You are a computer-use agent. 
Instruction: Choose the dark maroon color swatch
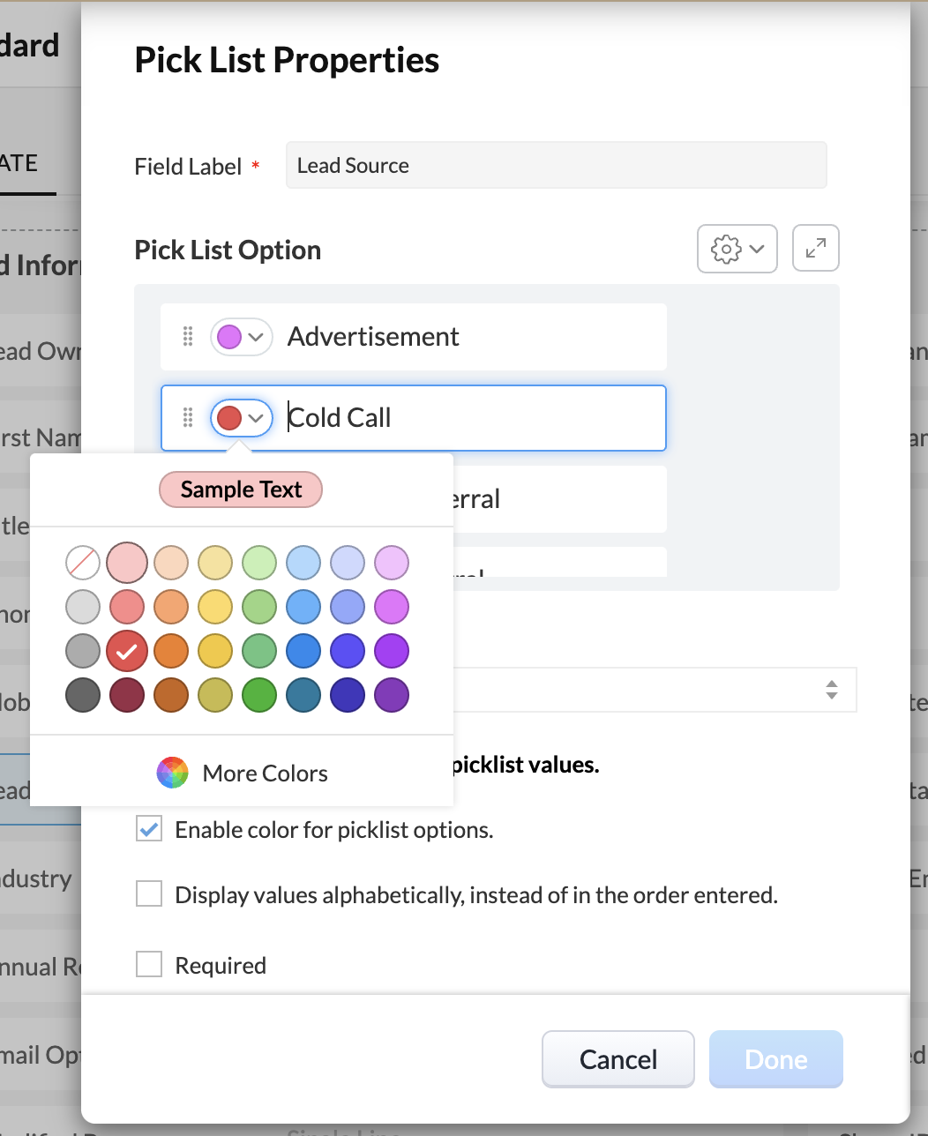coord(127,696)
